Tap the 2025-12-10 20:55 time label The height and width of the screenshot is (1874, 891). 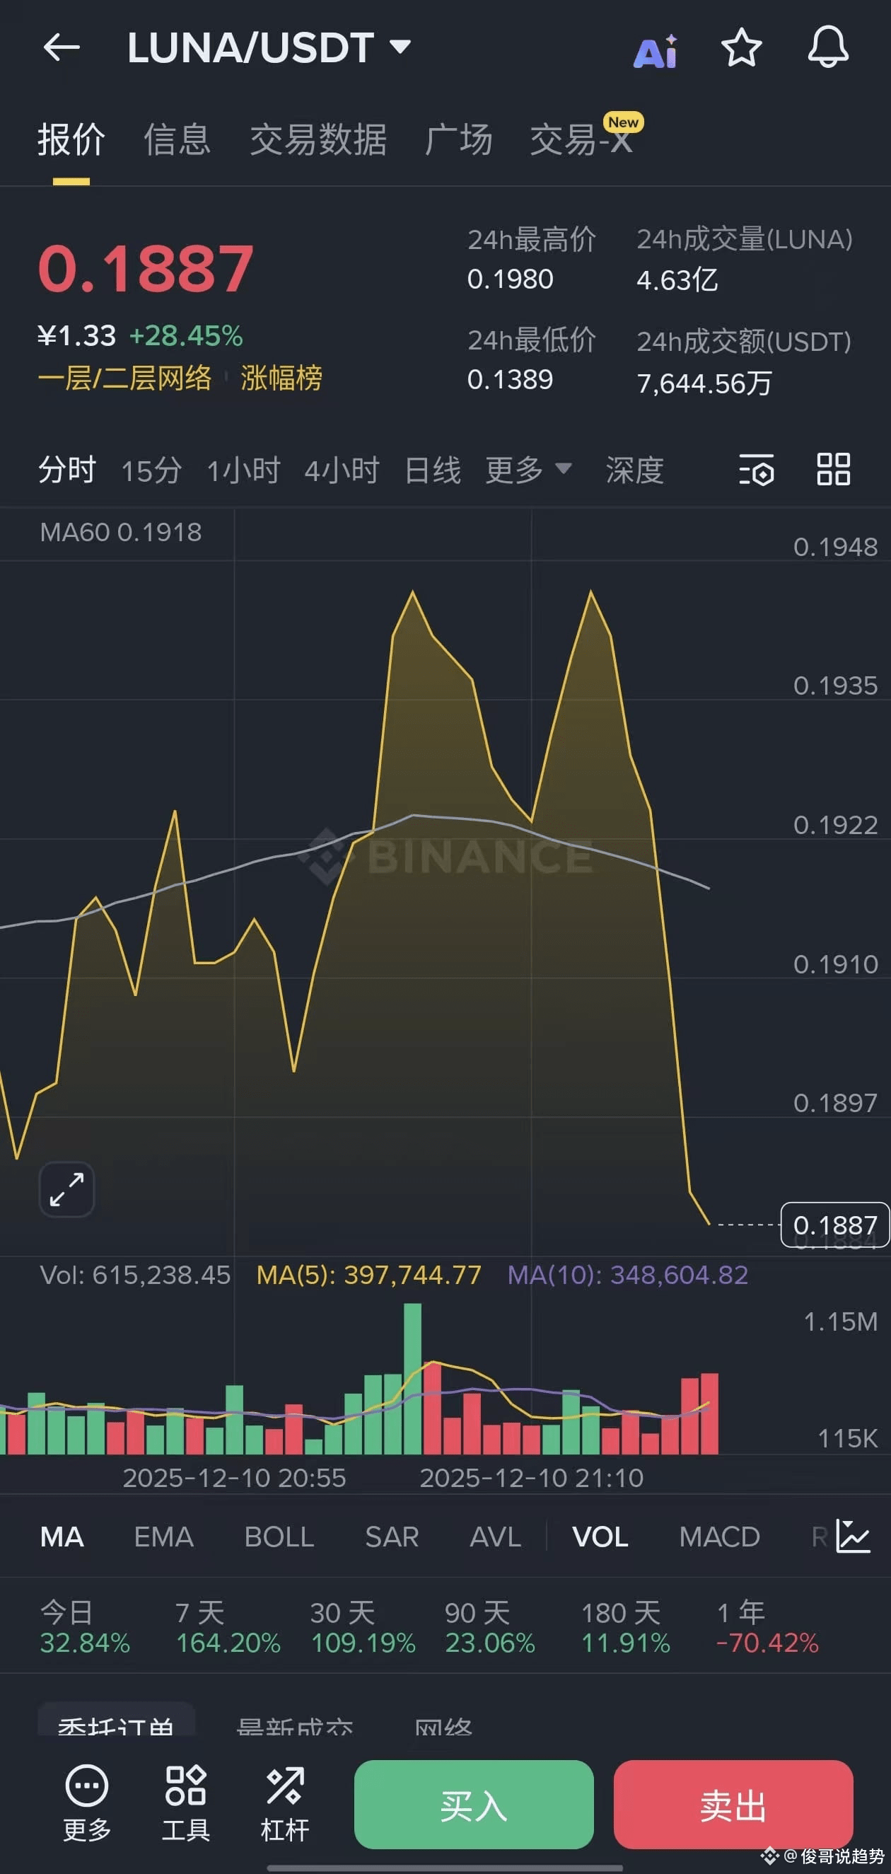click(x=234, y=1478)
